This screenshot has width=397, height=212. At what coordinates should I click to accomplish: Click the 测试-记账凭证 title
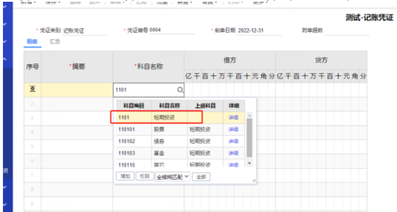point(370,18)
